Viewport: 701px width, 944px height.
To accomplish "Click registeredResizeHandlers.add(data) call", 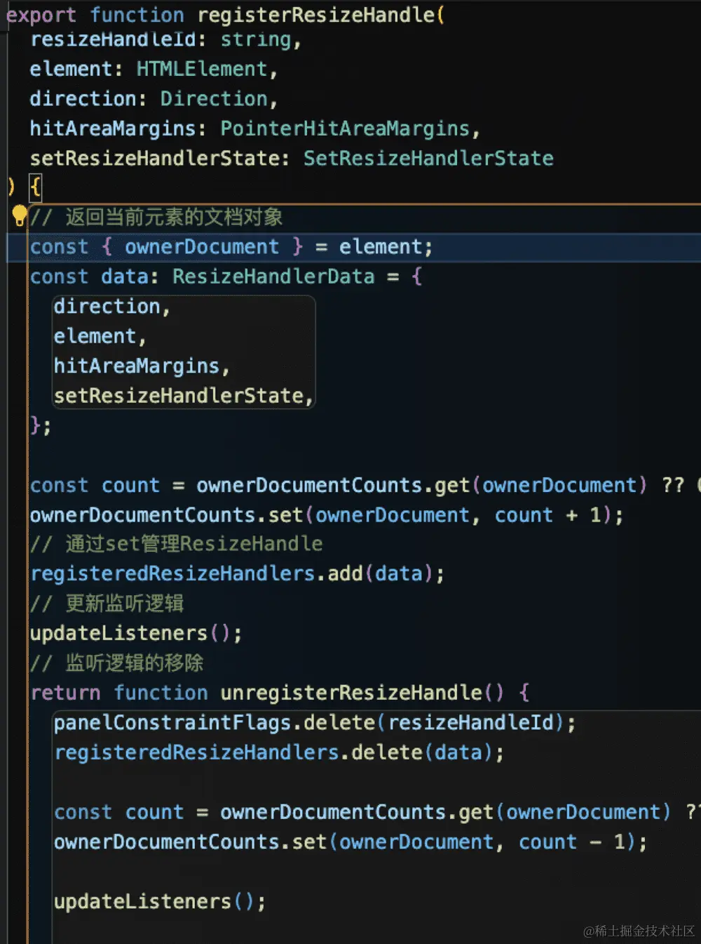I will (232, 573).
